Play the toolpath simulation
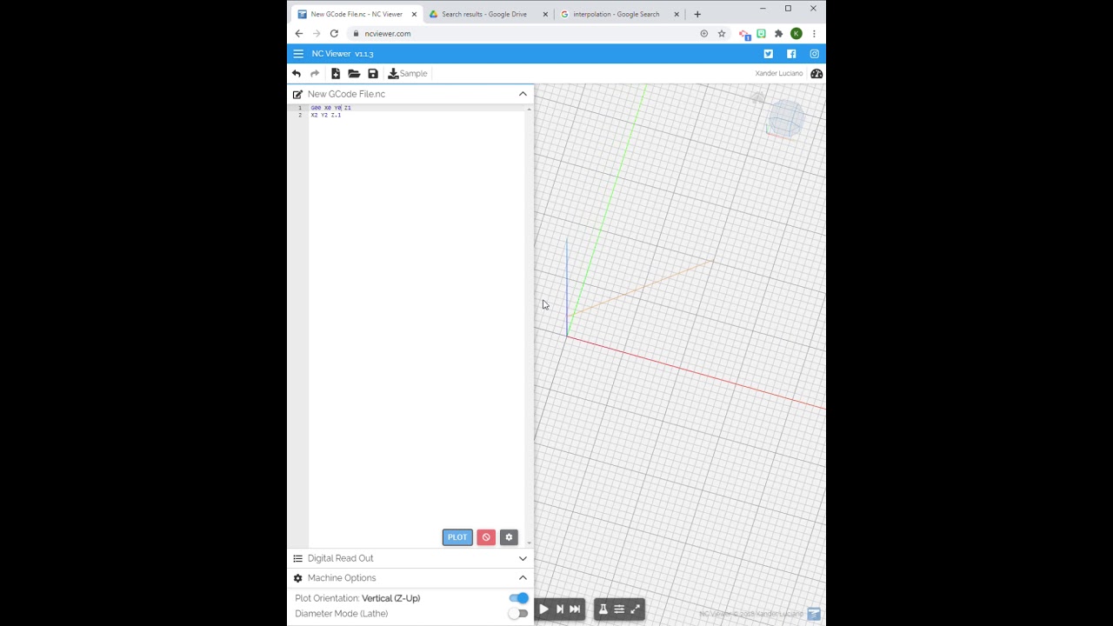 pyautogui.click(x=543, y=609)
